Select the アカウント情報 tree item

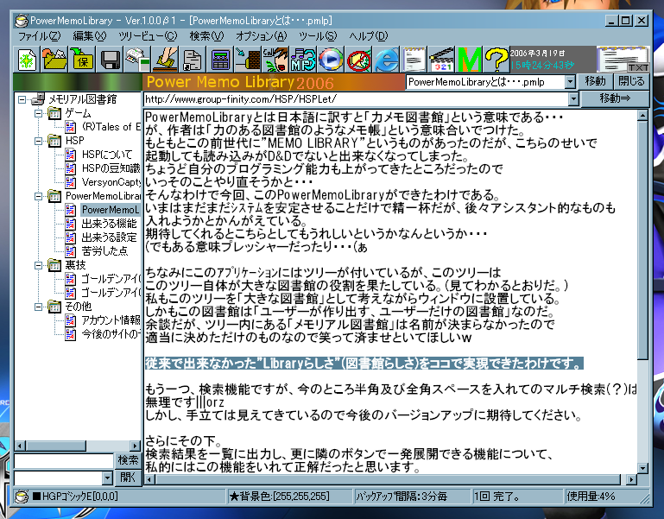[111, 320]
